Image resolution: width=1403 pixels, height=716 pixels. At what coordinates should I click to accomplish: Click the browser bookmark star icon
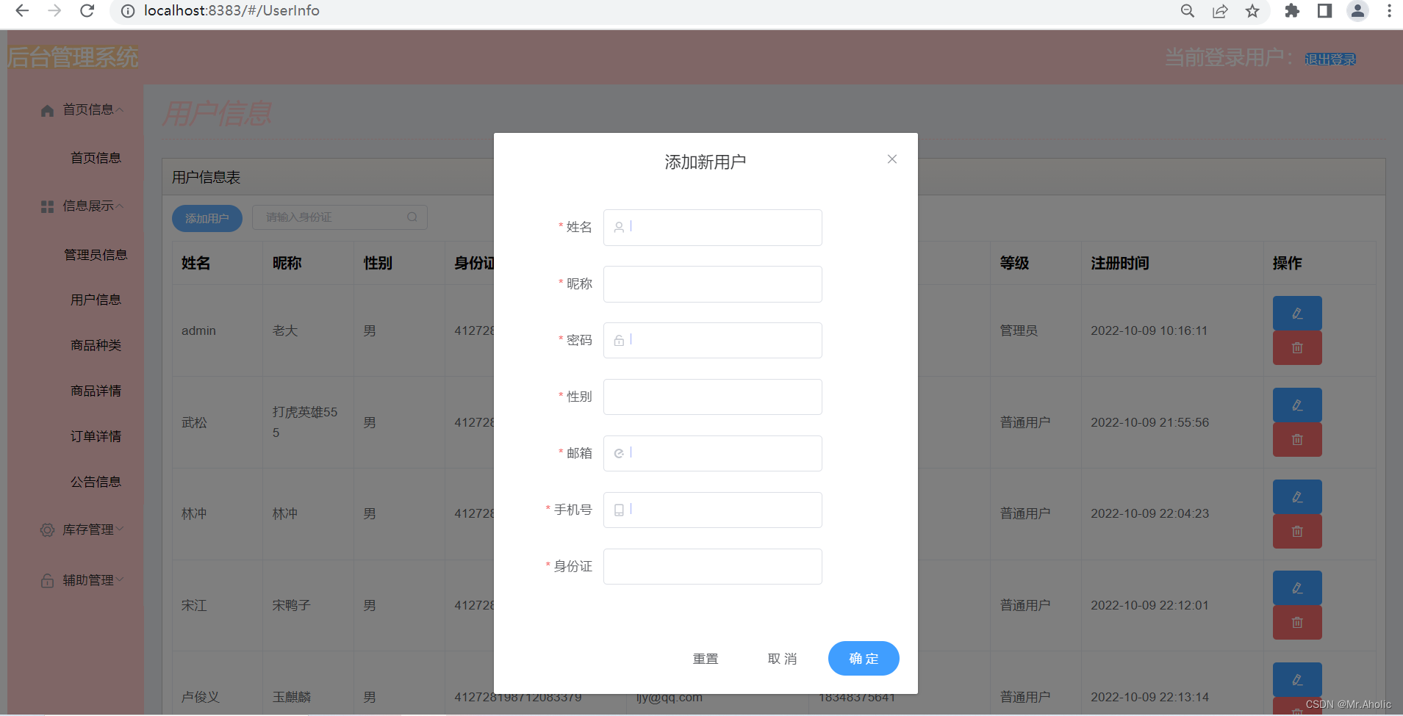(x=1253, y=11)
